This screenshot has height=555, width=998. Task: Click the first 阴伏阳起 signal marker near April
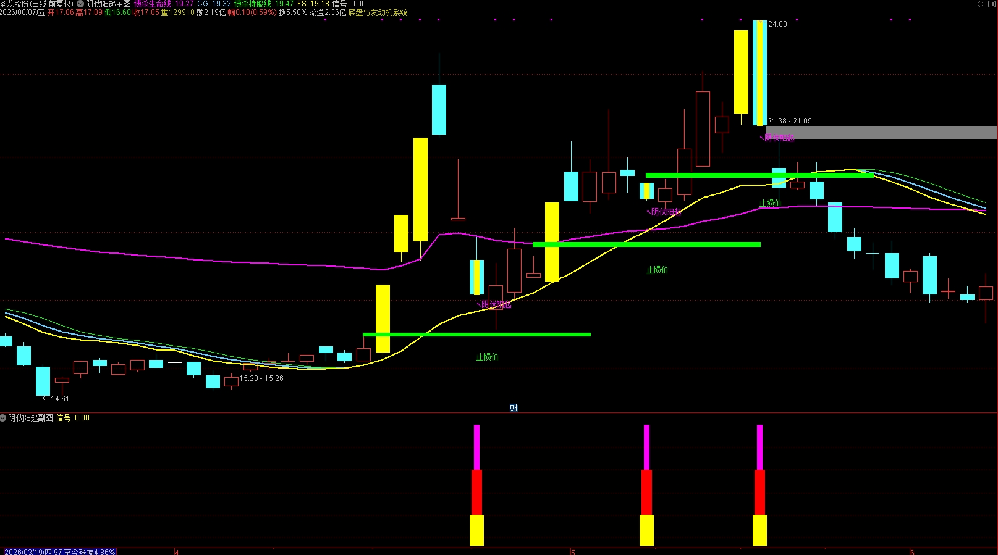[x=494, y=304]
